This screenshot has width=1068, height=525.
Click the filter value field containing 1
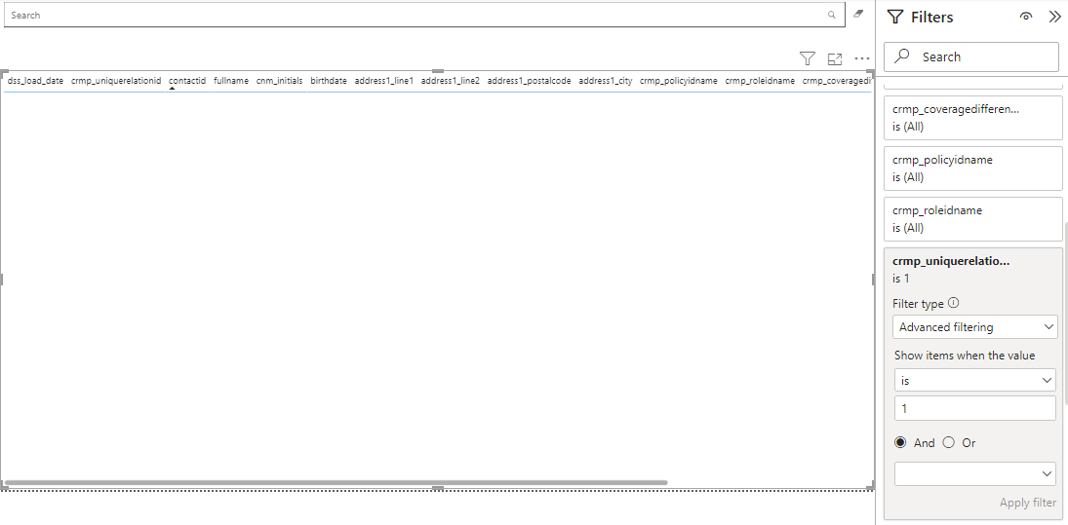point(974,409)
